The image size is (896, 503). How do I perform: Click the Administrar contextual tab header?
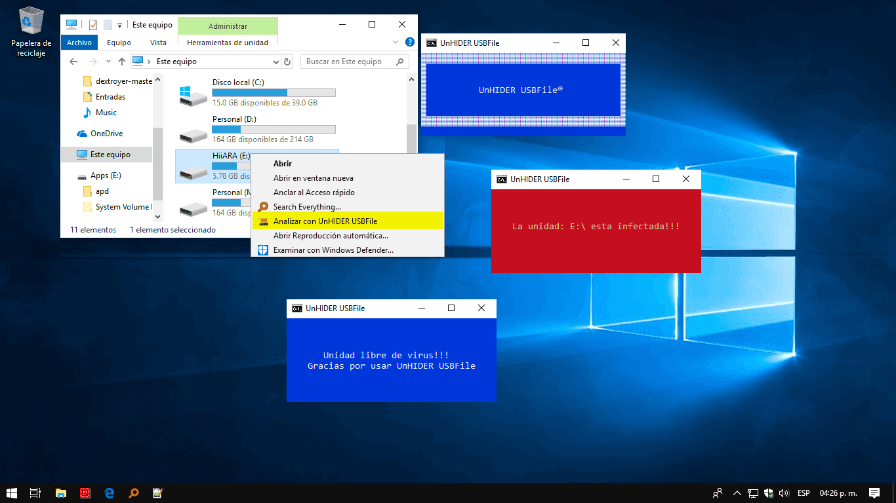[x=228, y=26]
